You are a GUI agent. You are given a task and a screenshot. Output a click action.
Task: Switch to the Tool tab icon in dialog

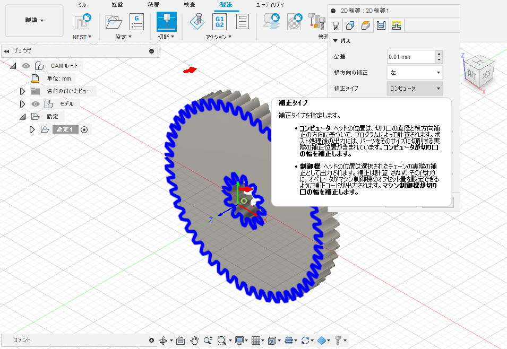(x=336, y=25)
